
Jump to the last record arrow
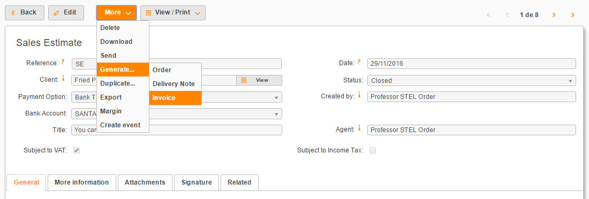[572, 15]
